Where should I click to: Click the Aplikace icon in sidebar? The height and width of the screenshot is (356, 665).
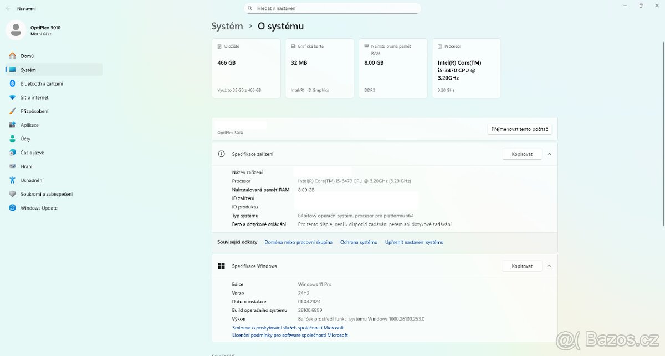coord(12,125)
